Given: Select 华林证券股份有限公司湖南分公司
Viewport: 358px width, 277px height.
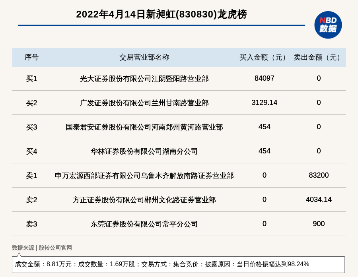Looking at the screenshot, I should tap(144, 151).
